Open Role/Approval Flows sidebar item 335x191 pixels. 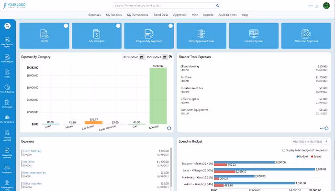[7, 185]
